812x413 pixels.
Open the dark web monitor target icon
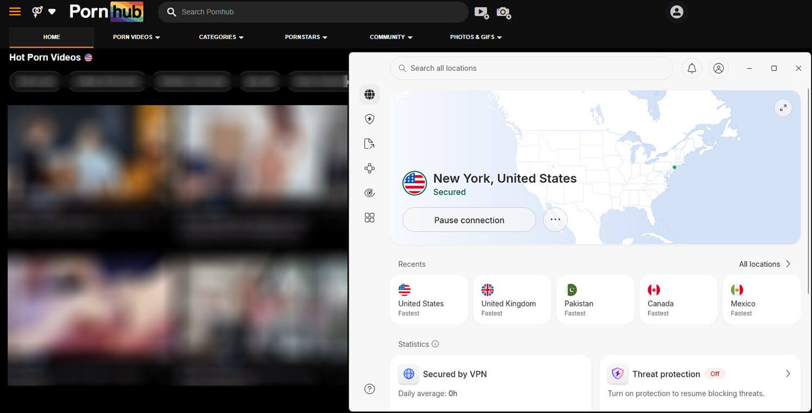(370, 193)
